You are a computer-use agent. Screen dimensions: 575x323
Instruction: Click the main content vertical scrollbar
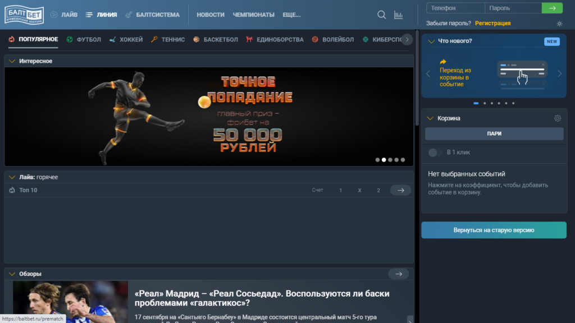click(x=417, y=77)
